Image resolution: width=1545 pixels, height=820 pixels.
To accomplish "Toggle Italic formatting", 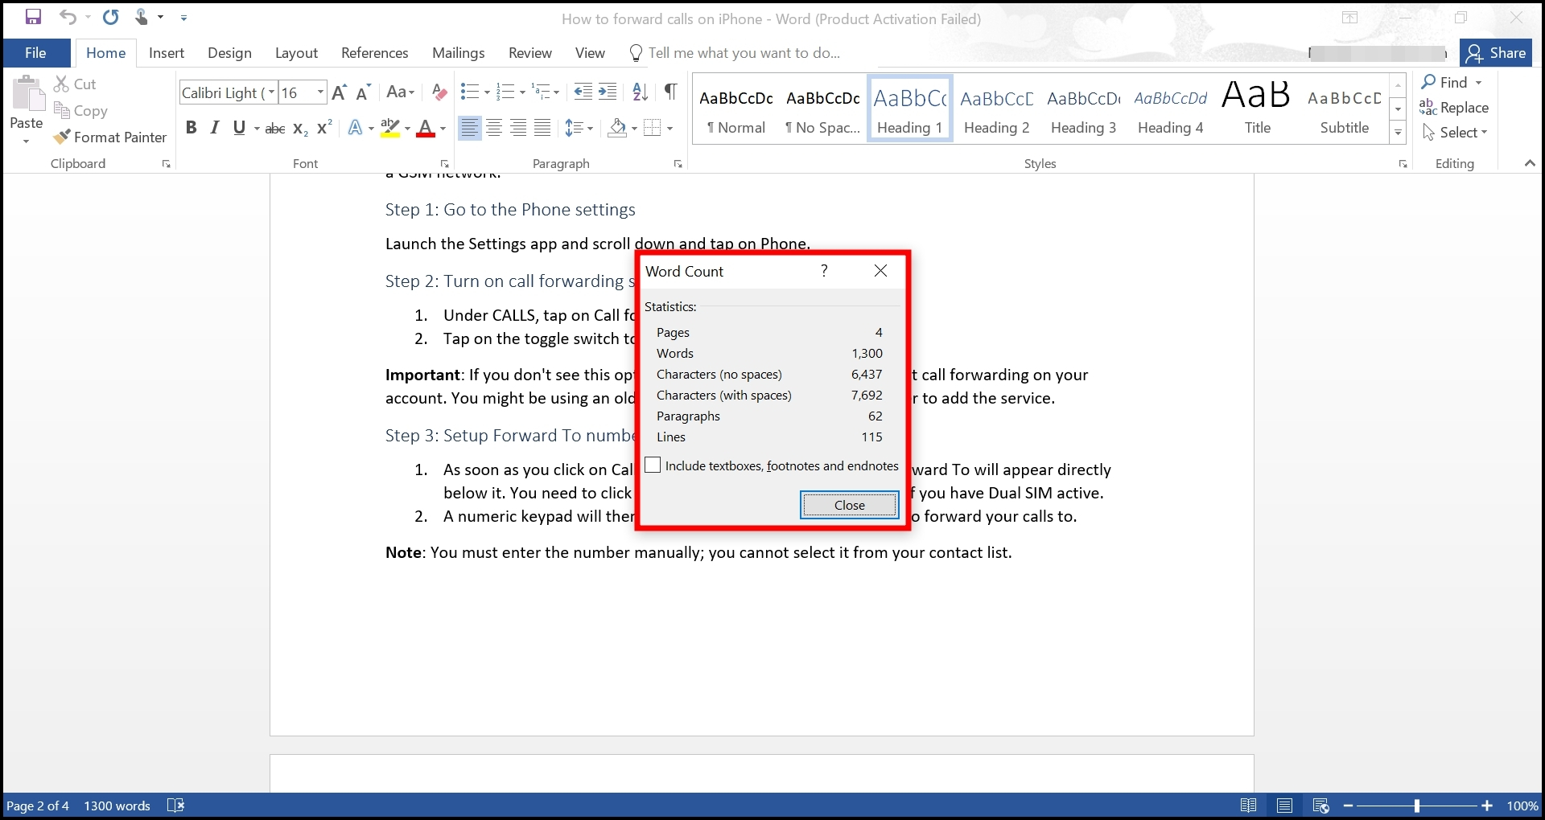I will click(215, 128).
